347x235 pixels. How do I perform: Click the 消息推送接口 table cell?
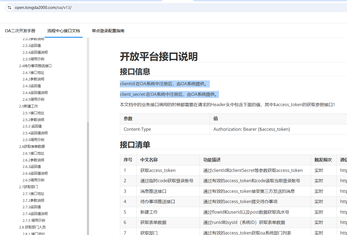tap(168, 191)
